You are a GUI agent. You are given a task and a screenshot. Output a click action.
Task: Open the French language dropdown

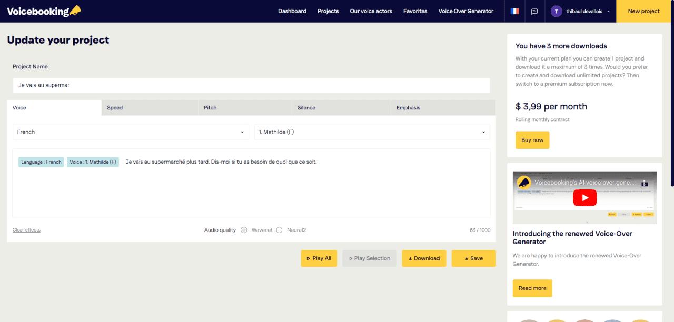[131, 132]
